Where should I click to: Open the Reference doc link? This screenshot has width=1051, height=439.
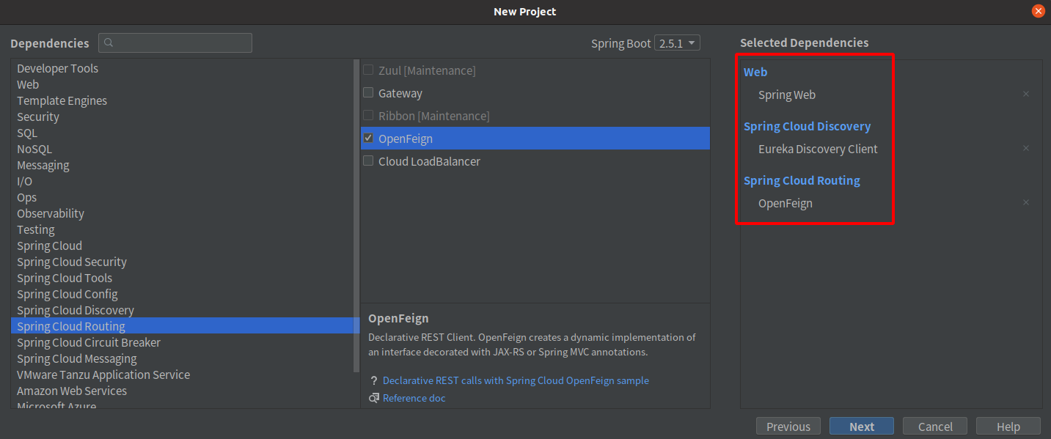coord(414,398)
